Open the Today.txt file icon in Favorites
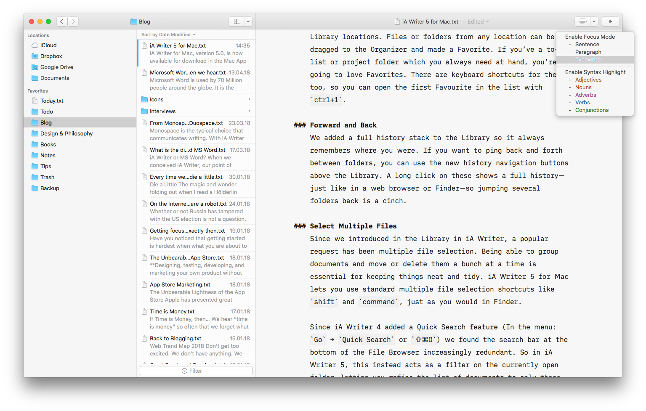646x411 pixels. pyautogui.click(x=35, y=101)
